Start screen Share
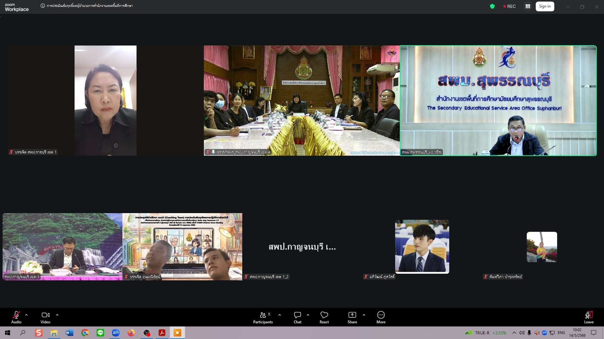Screen dimensions: 604x339 (352, 317)
